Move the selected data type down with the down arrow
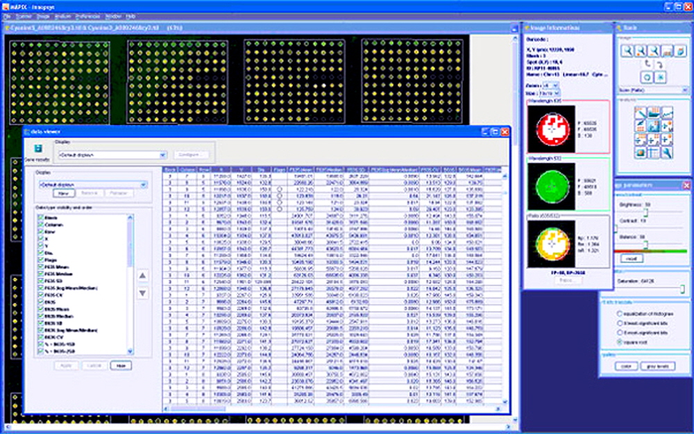The height and width of the screenshot is (434, 694). point(142,293)
